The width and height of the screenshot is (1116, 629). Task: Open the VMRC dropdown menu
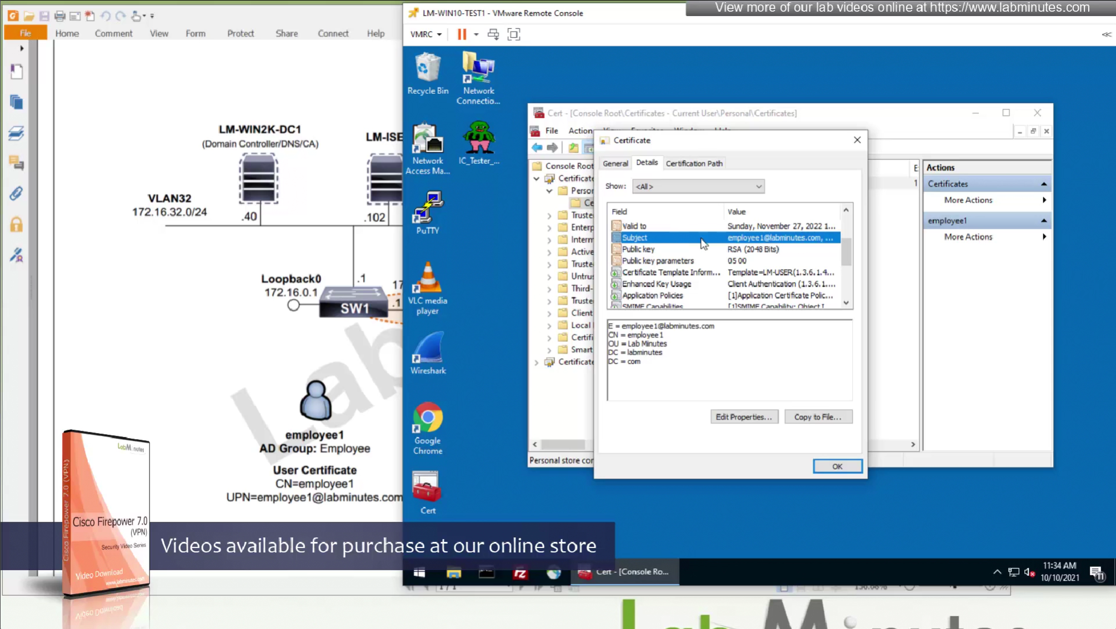tap(426, 34)
